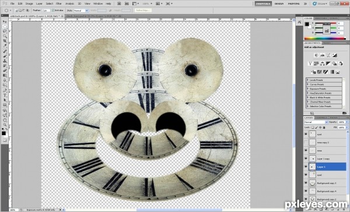Open the Window menu

point(98,3)
